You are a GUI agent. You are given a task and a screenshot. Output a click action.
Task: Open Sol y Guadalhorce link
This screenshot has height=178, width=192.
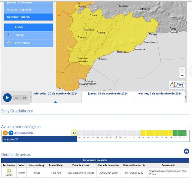(x=23, y=133)
